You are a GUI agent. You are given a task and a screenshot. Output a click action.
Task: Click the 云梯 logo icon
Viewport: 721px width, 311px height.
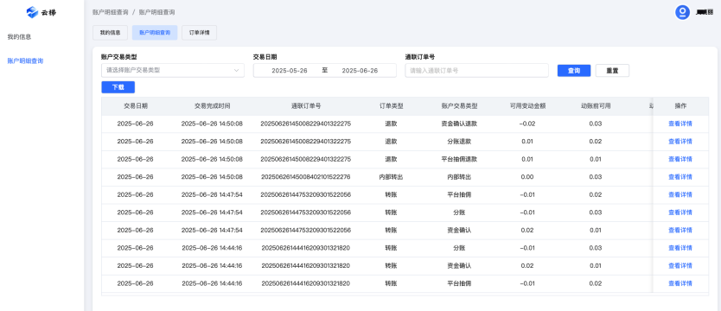coord(32,12)
